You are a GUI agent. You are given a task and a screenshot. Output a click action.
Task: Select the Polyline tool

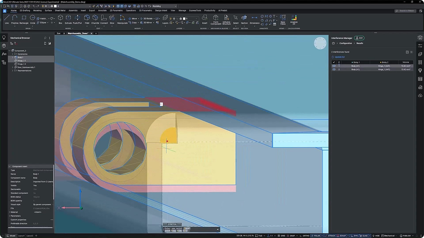[15, 19]
